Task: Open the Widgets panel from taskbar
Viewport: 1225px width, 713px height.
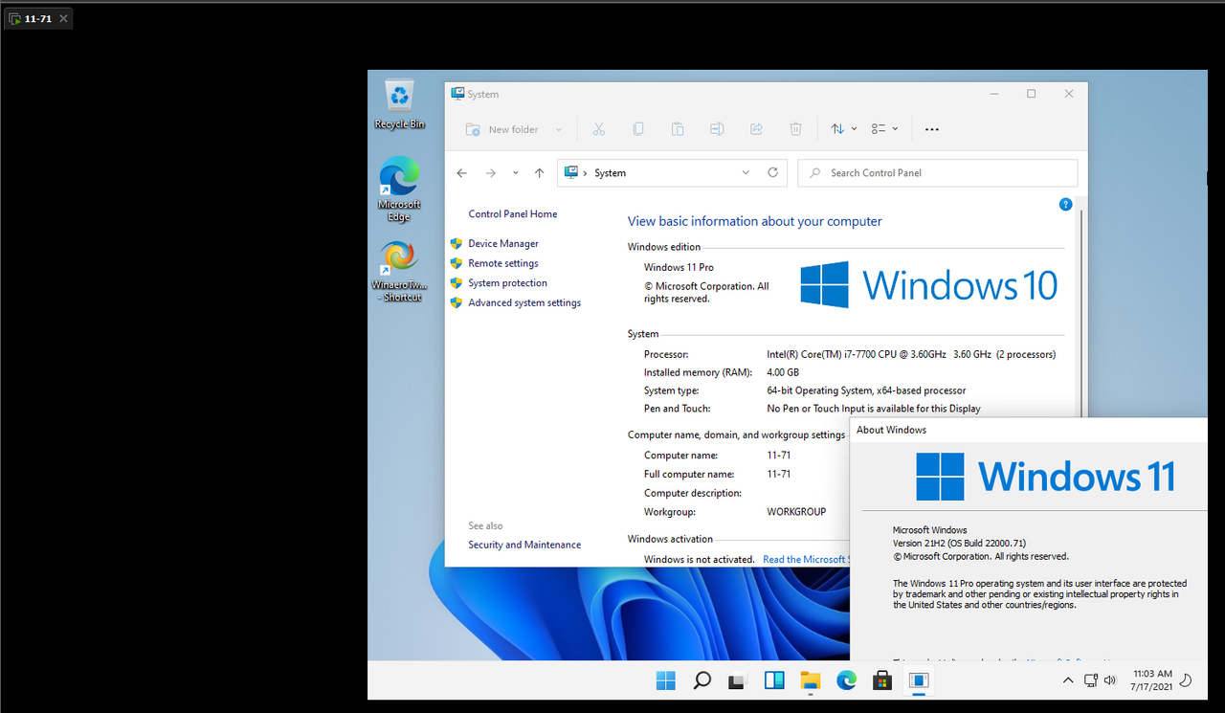Action: click(774, 681)
